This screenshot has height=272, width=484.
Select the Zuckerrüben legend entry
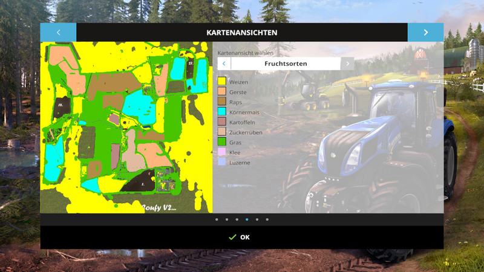pyautogui.click(x=246, y=132)
